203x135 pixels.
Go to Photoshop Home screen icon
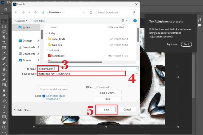click(x=6, y=9)
